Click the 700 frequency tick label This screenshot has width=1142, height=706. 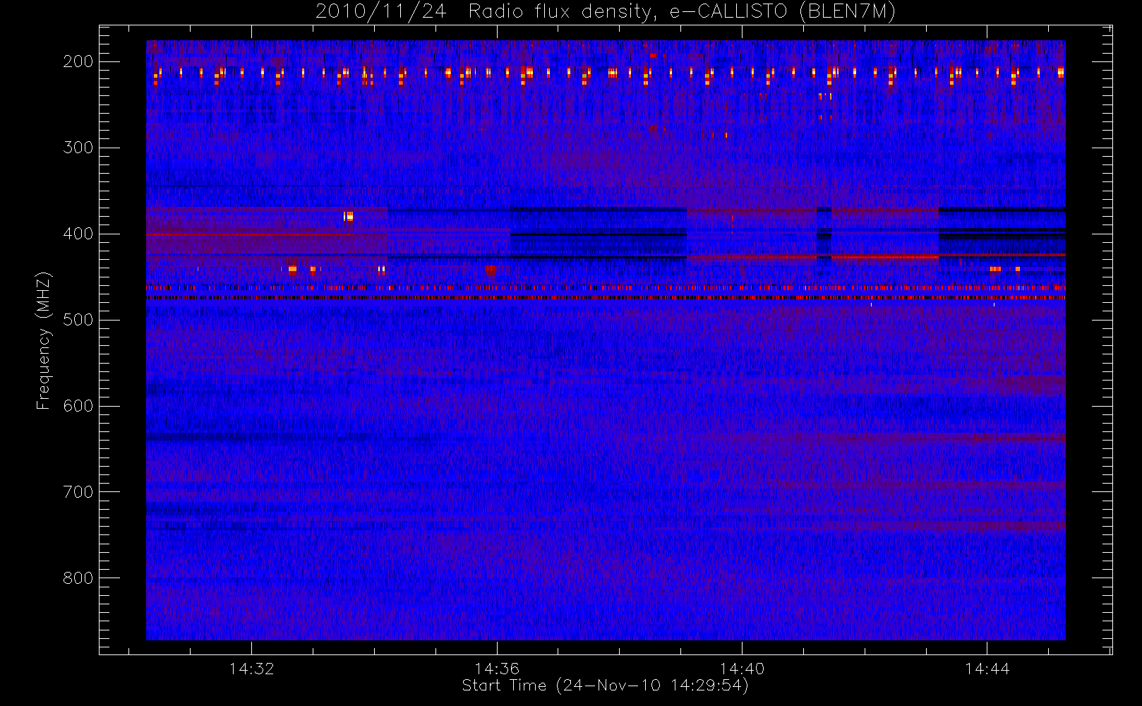tap(78, 492)
